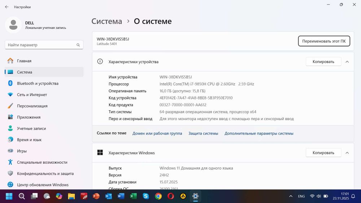Open the taskbar clock 17:01 calendar
361x203 pixels.
pos(341,196)
